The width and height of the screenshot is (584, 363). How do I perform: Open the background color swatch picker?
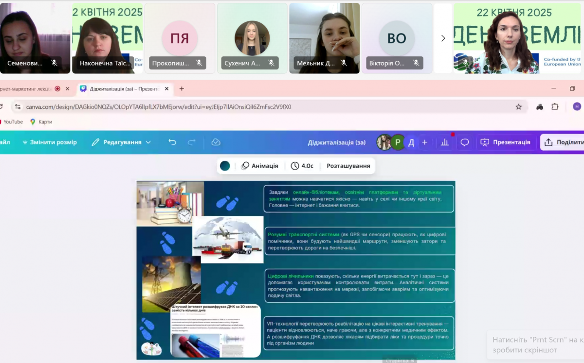pyautogui.click(x=225, y=166)
